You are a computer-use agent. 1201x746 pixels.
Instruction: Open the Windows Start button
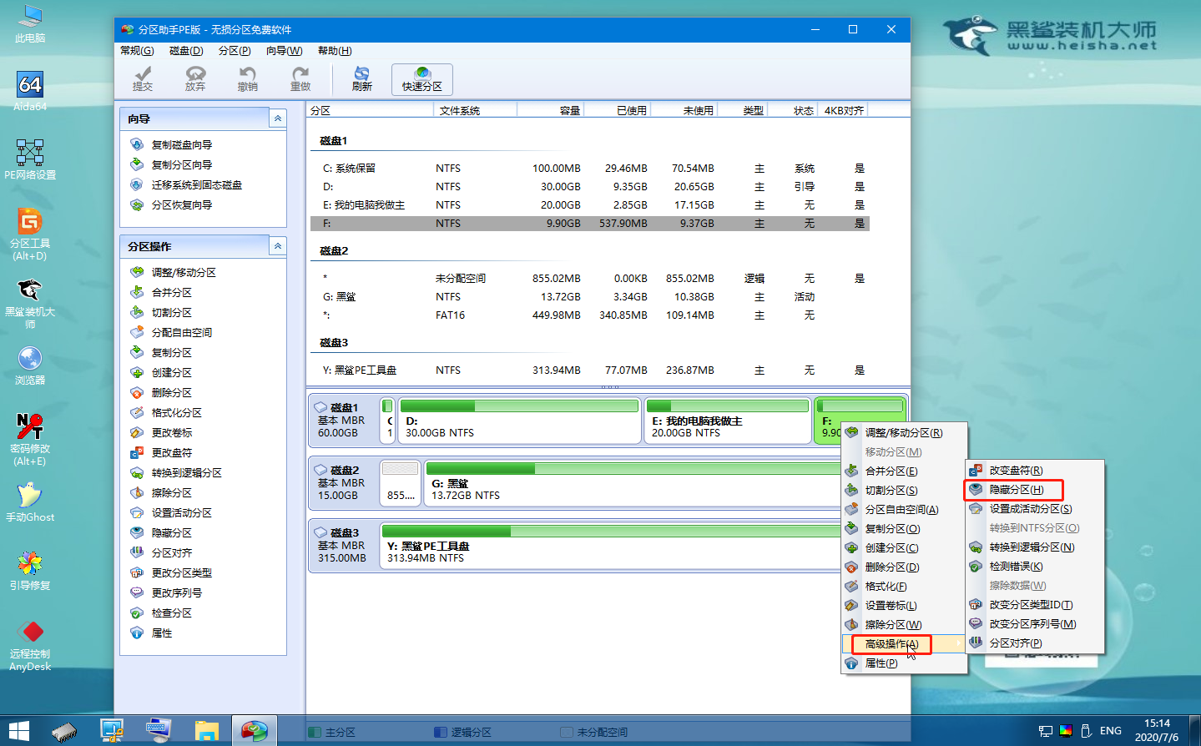pos(18,731)
